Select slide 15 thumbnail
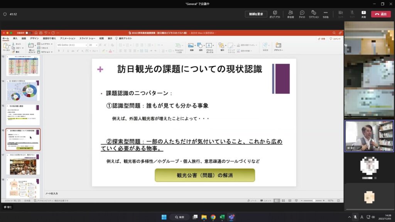Screen dimensions: 395x222 pos(23,115)
